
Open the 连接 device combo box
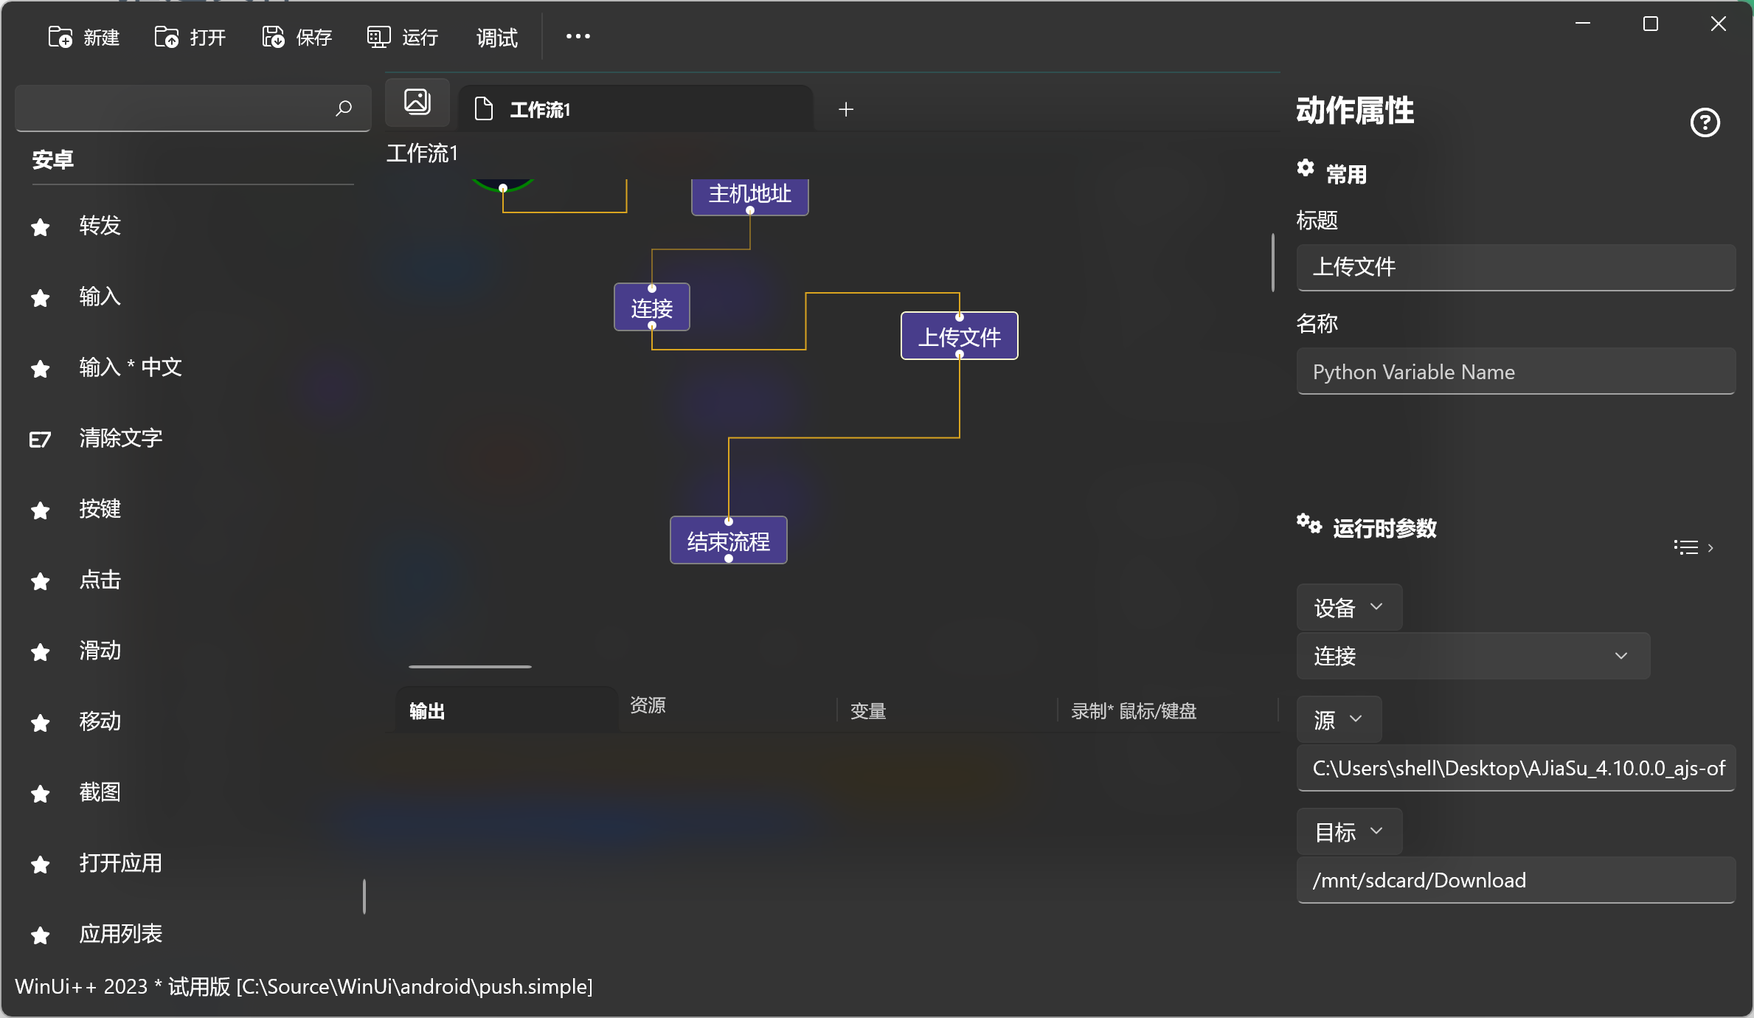pos(1472,656)
